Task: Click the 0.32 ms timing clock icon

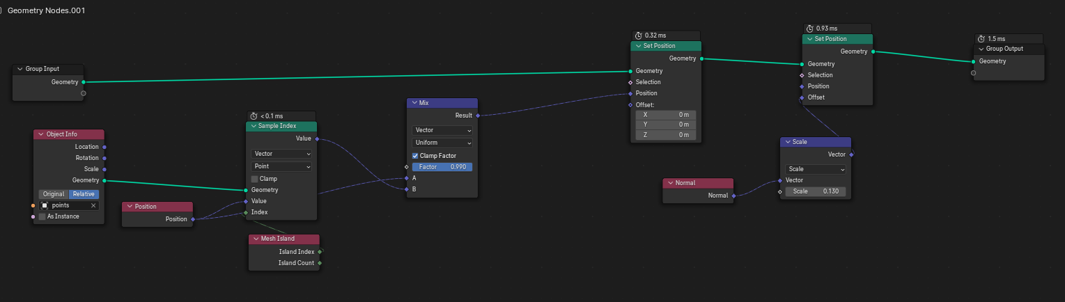Action: click(638, 35)
